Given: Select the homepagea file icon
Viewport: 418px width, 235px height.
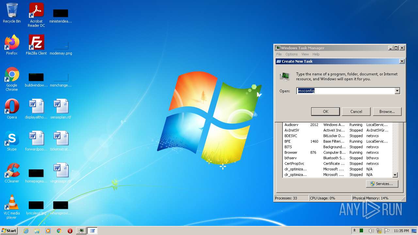Looking at the screenshot, I should (x=36, y=176).
